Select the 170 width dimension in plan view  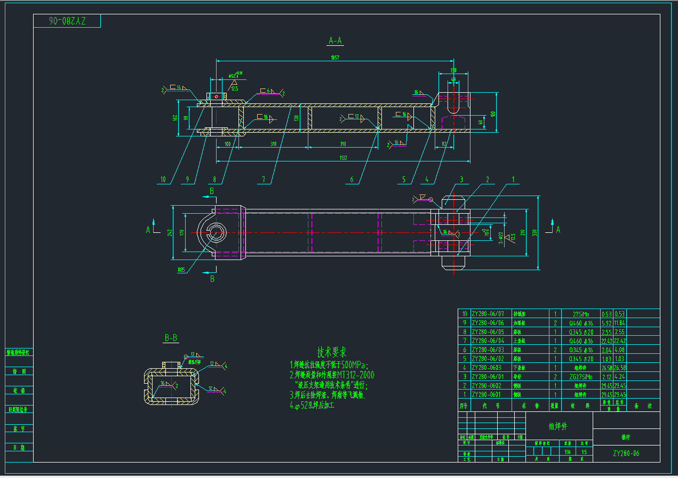click(182, 233)
